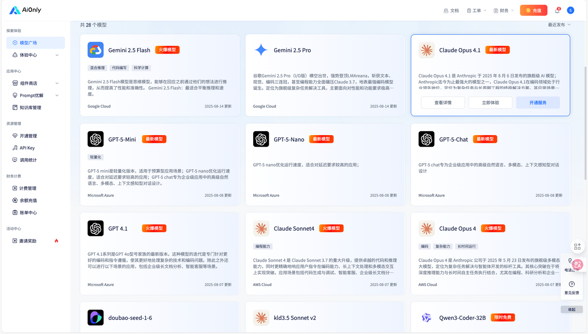The width and height of the screenshot is (588, 334).
Task: Click the pink translate floating icon
Action: (x=578, y=264)
